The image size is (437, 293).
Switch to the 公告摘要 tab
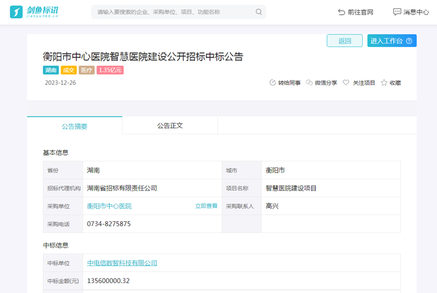74,126
